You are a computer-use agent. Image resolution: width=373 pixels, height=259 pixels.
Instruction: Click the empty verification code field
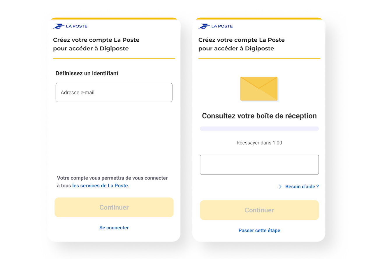click(x=259, y=165)
